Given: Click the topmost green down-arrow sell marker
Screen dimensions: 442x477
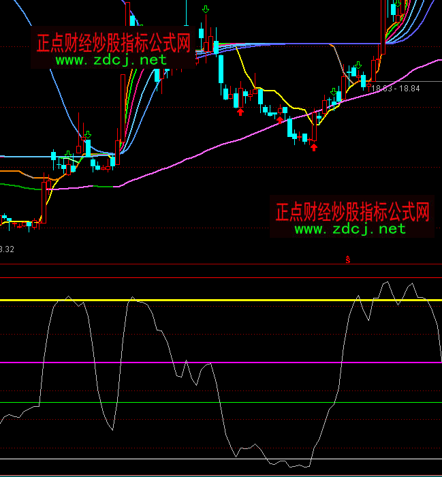Looking at the screenshot, I should [206, 10].
